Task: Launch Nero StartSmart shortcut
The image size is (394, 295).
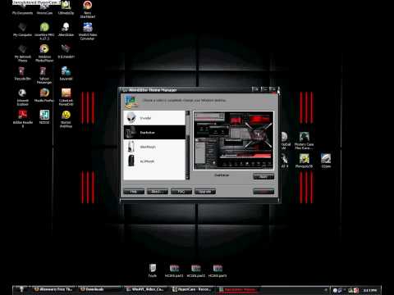Action: click(x=88, y=10)
